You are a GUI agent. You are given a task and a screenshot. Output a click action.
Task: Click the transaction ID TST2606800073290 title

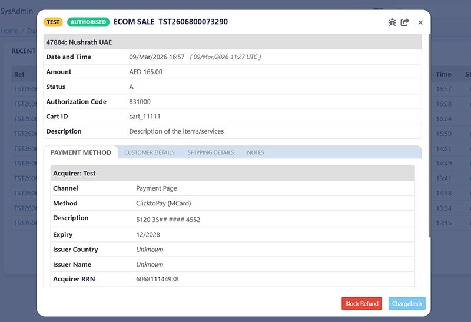(193, 22)
